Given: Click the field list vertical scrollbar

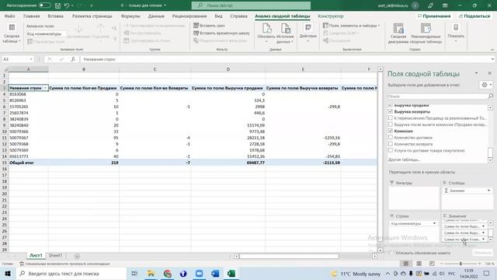Looking at the screenshot, I should pyautogui.click(x=490, y=152).
